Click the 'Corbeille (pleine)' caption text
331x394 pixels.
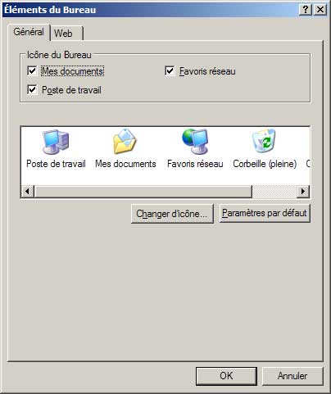(x=265, y=164)
